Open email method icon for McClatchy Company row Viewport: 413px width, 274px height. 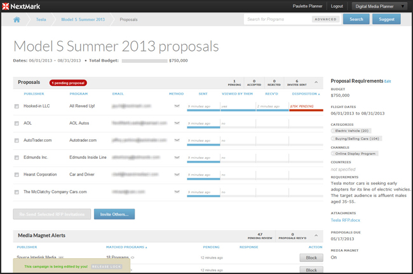click(177, 192)
